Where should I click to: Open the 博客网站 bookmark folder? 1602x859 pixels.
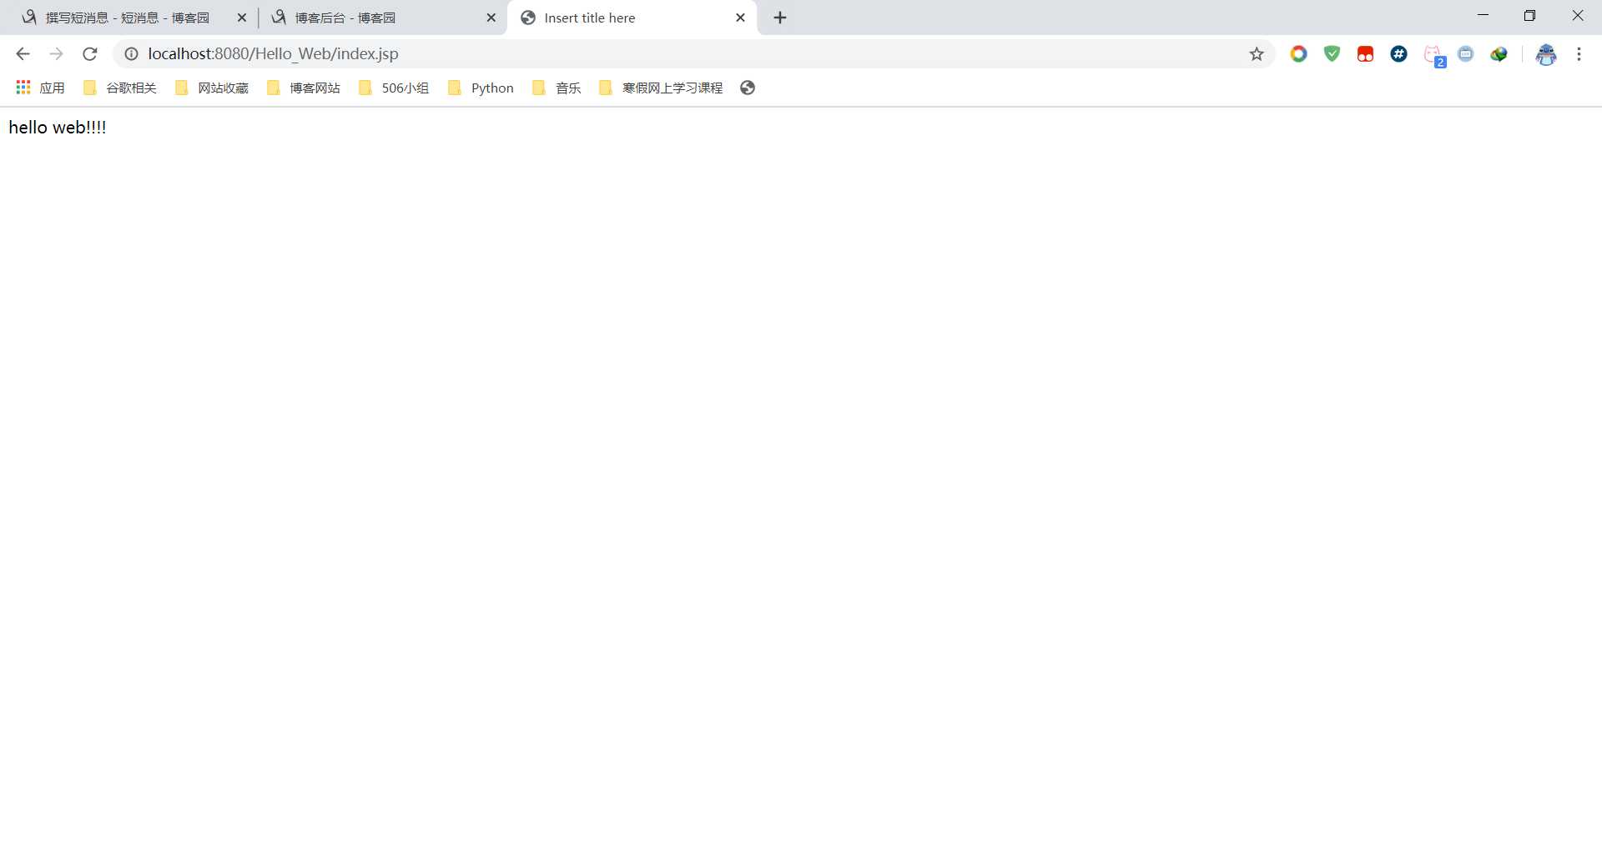pyautogui.click(x=304, y=88)
